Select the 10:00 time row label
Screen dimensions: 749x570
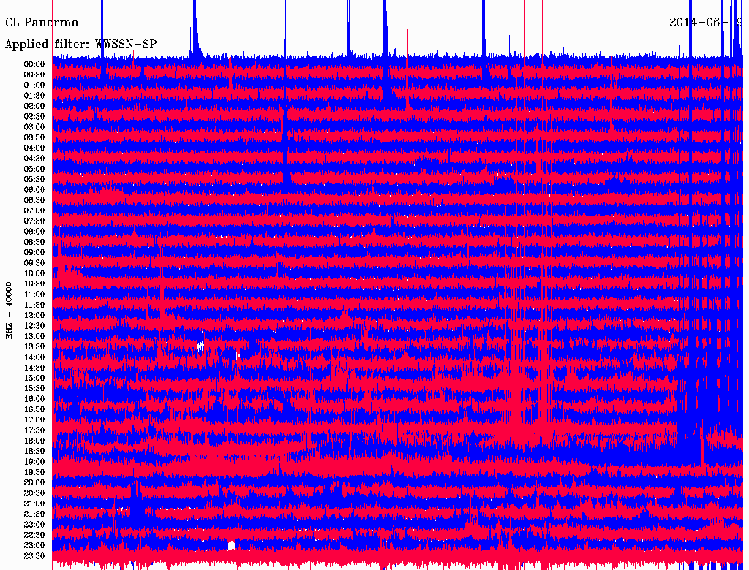[x=34, y=273]
